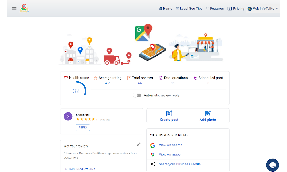
Task: Click the share icon for Business Profile
Action: [x=153, y=164]
